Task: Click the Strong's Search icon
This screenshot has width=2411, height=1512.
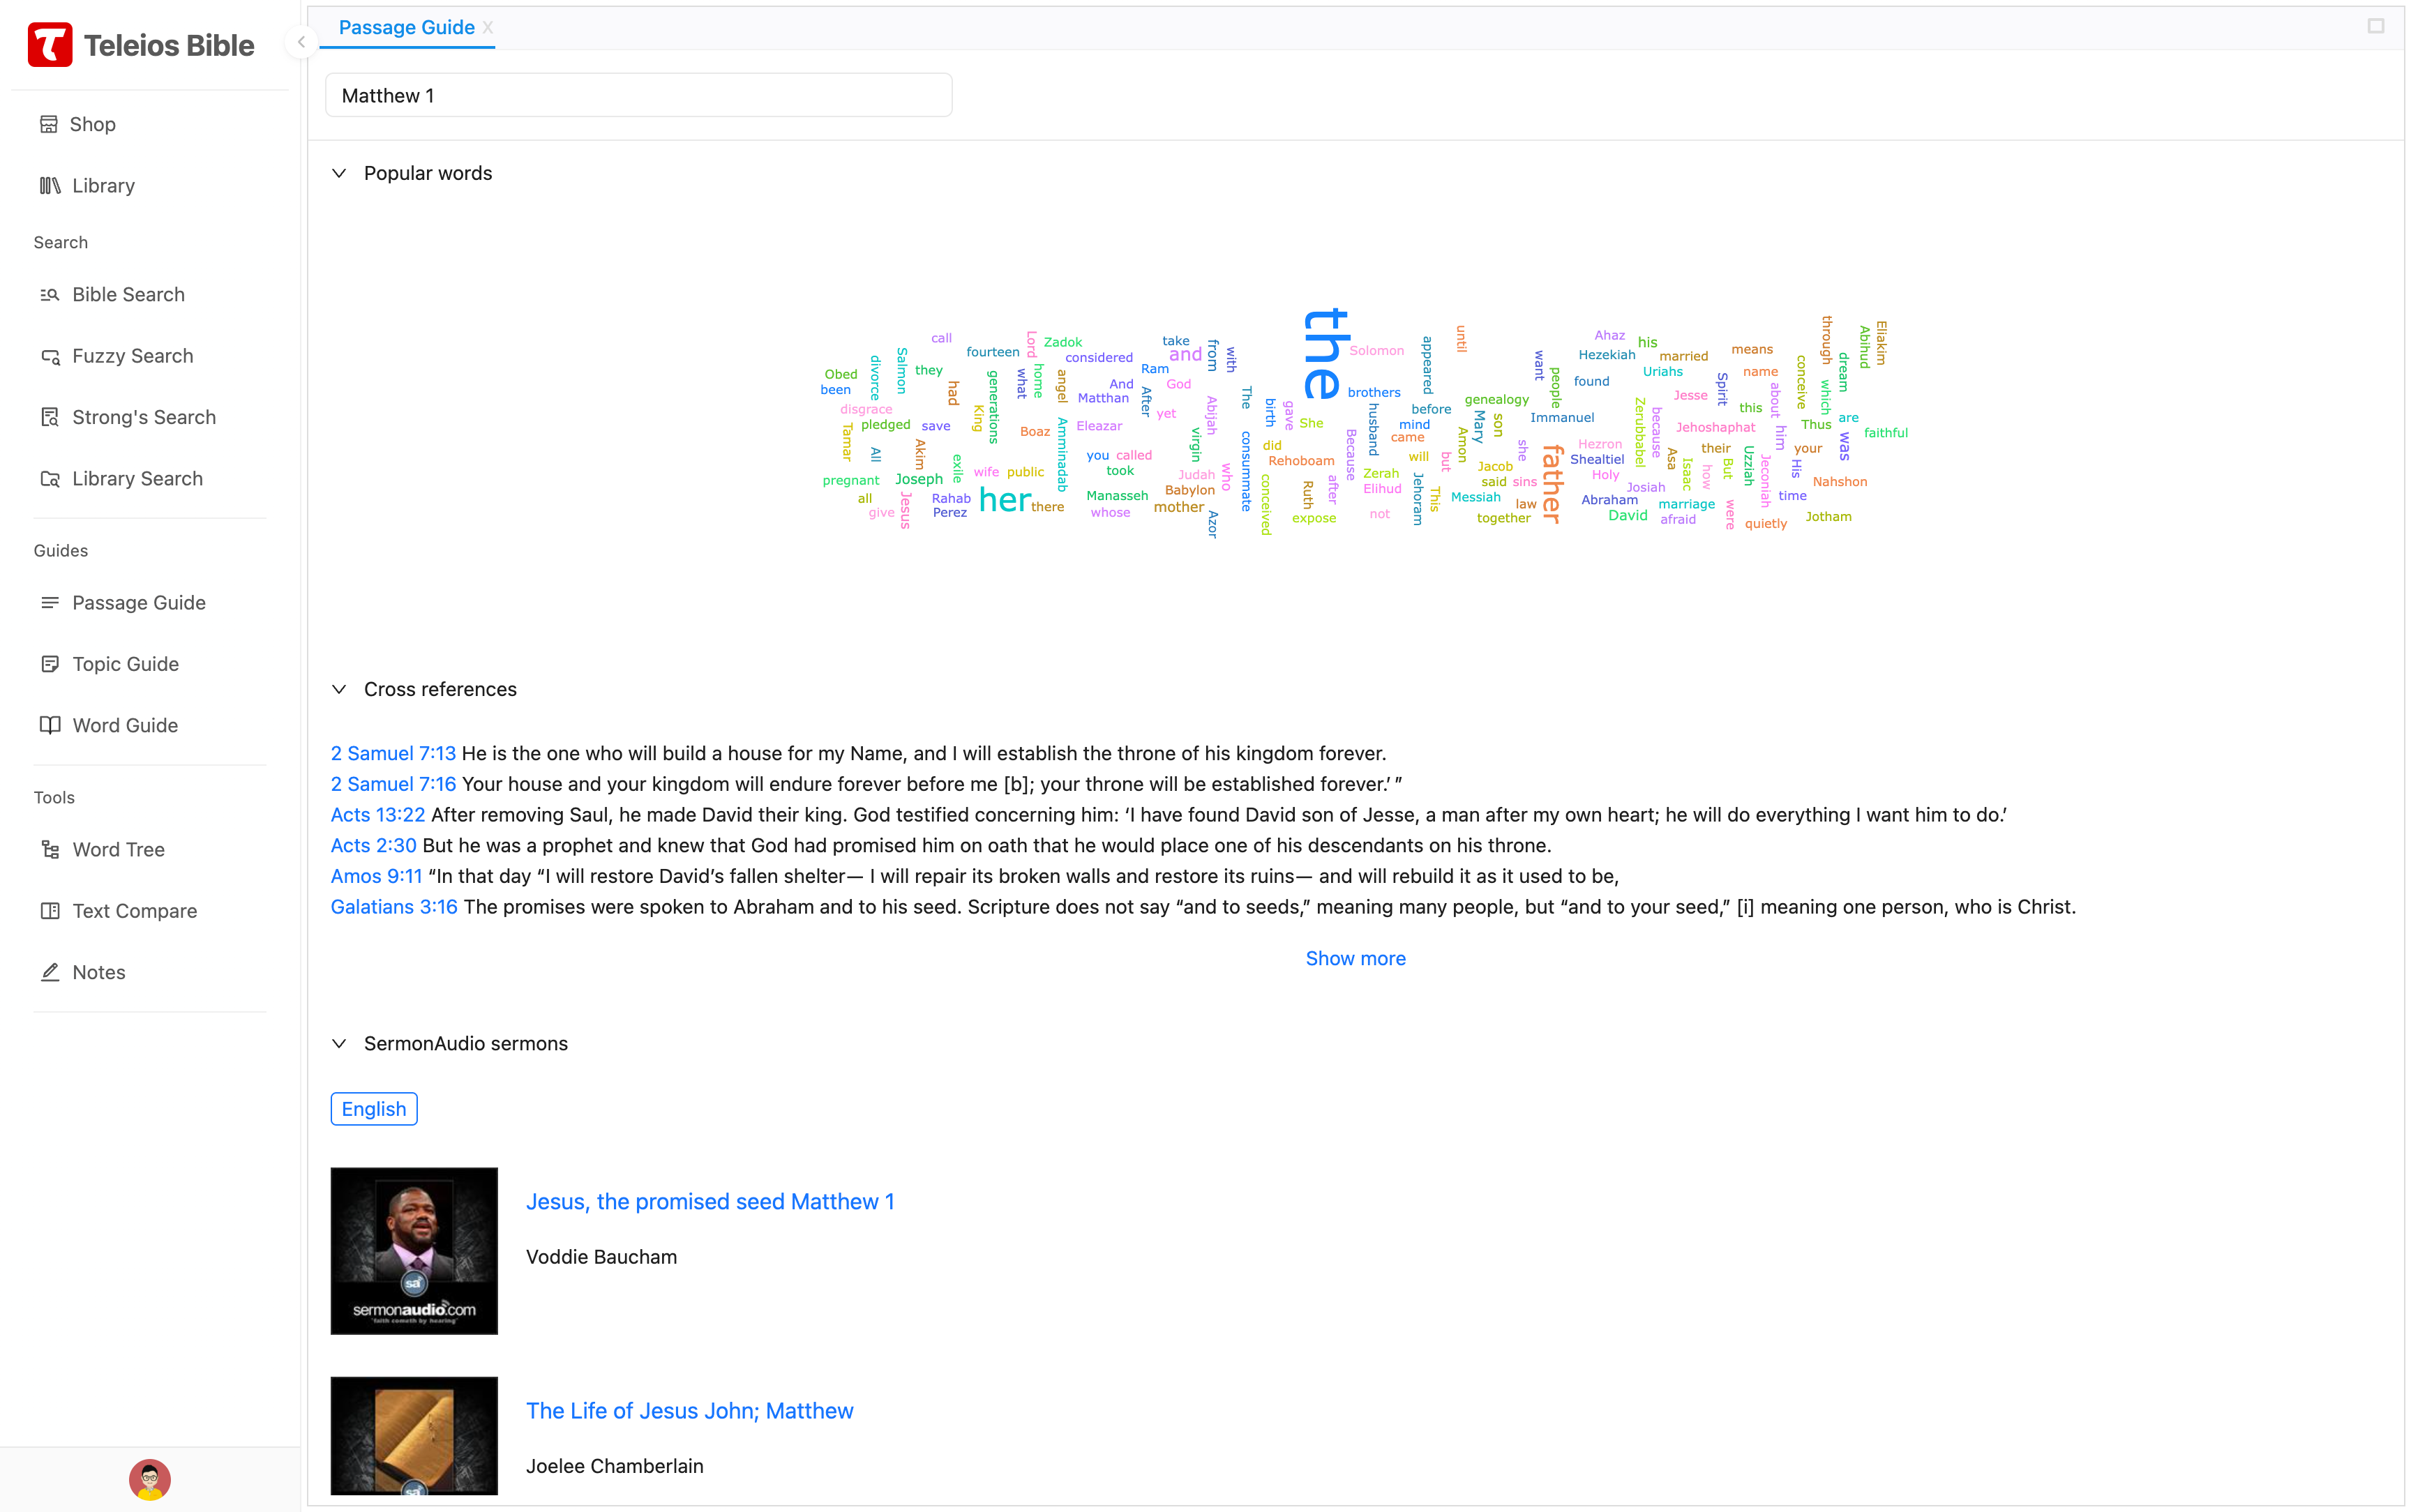Action: point(50,417)
